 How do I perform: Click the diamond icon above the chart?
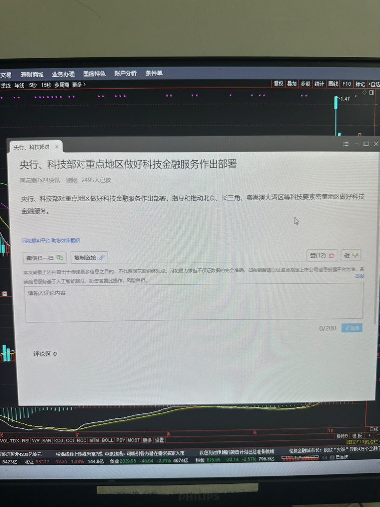(x=364, y=93)
